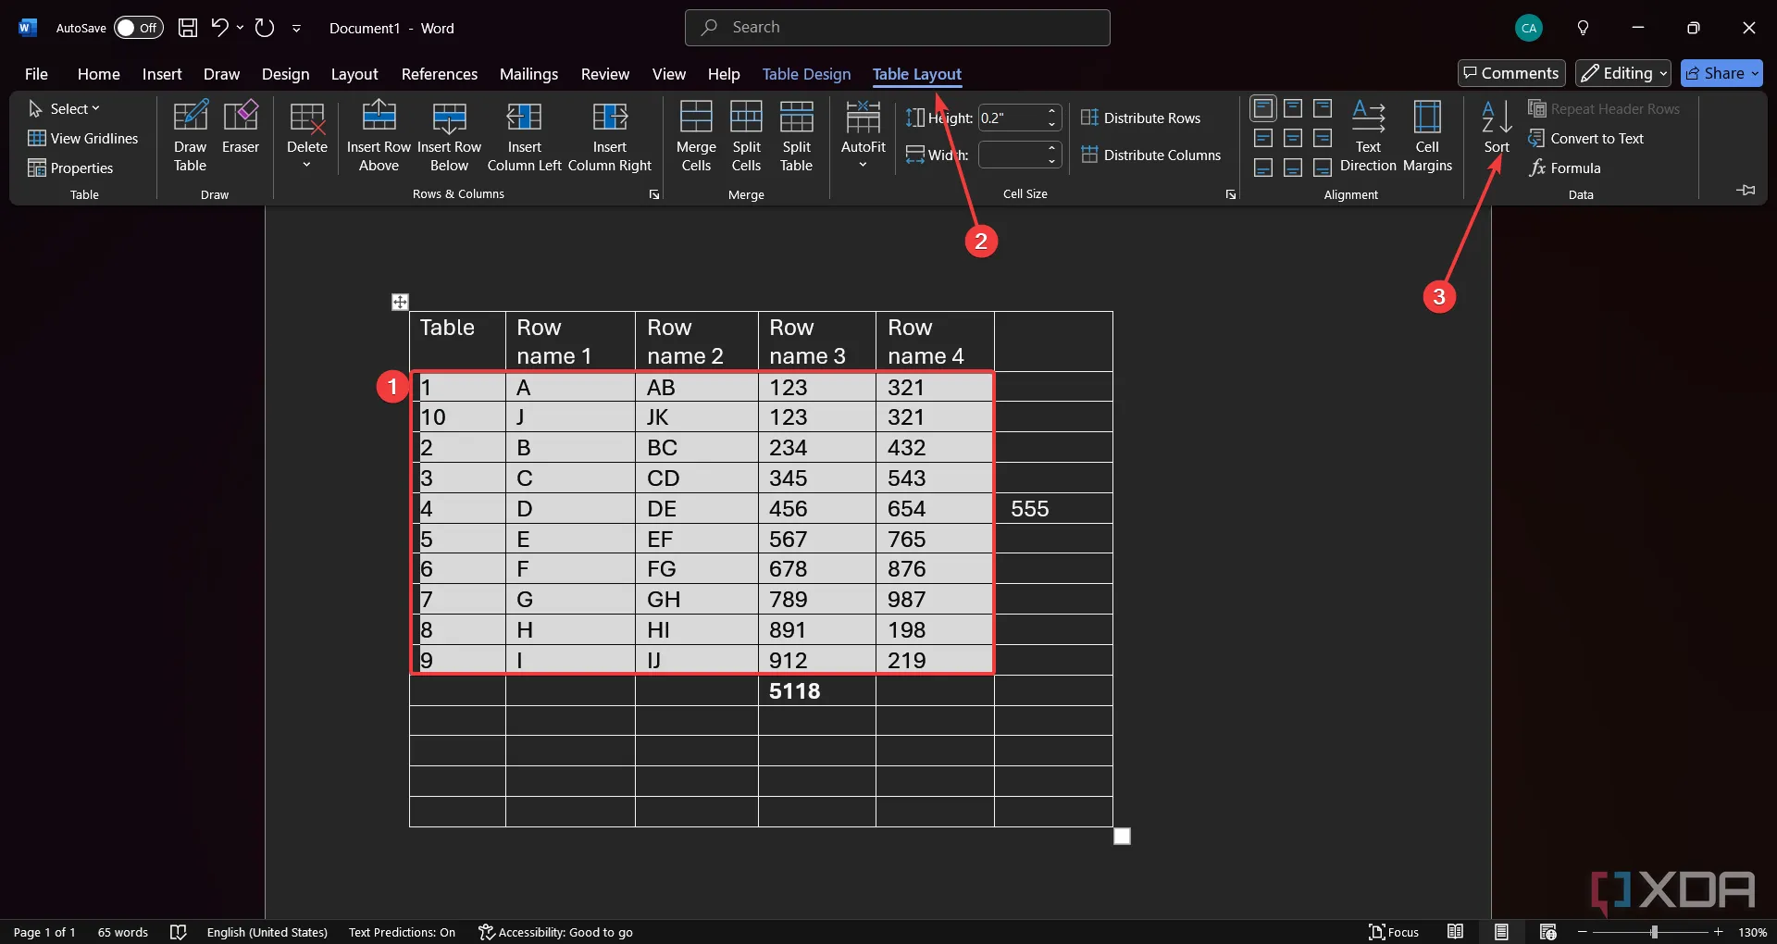This screenshot has width=1777, height=944.
Task: Select Align Bottom Right alignment
Action: (x=1323, y=168)
